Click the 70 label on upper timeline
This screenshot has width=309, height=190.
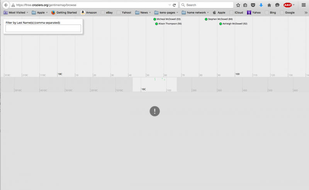click(x=183, y=75)
